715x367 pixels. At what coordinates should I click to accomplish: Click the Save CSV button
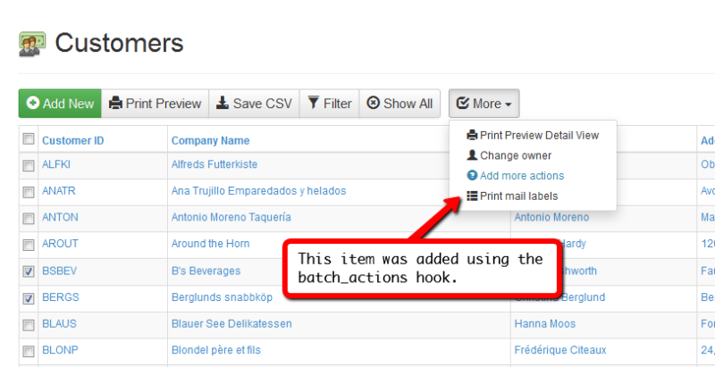coord(254,104)
